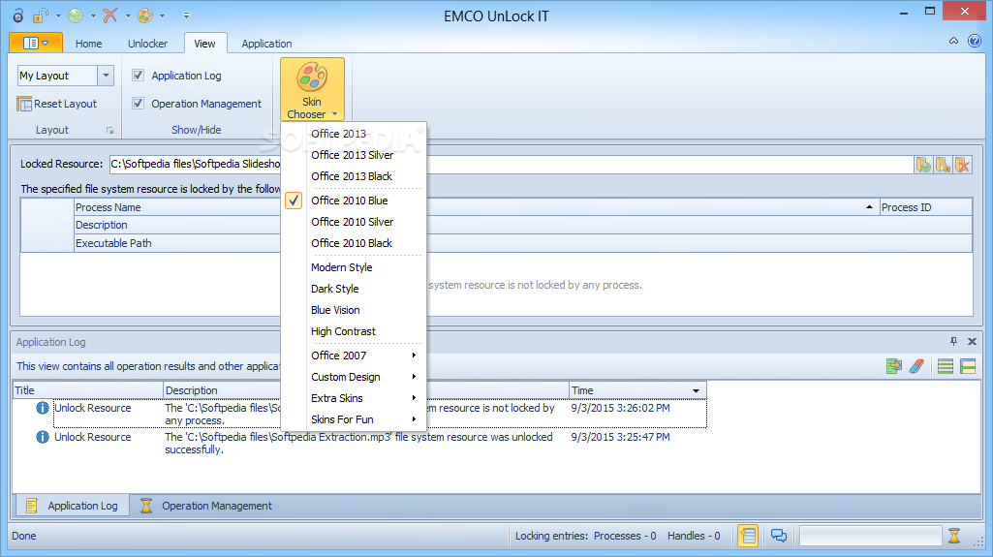Open the My Layout combo box dropdown
This screenshot has width=993, height=557.
[x=106, y=76]
